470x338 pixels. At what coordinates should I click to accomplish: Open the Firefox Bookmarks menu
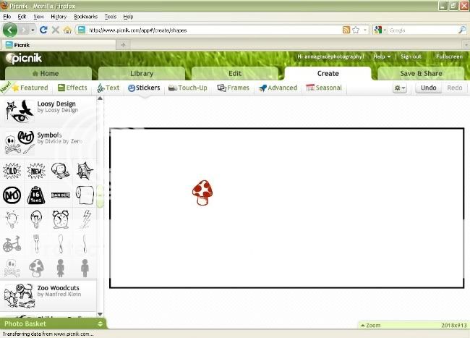click(86, 17)
